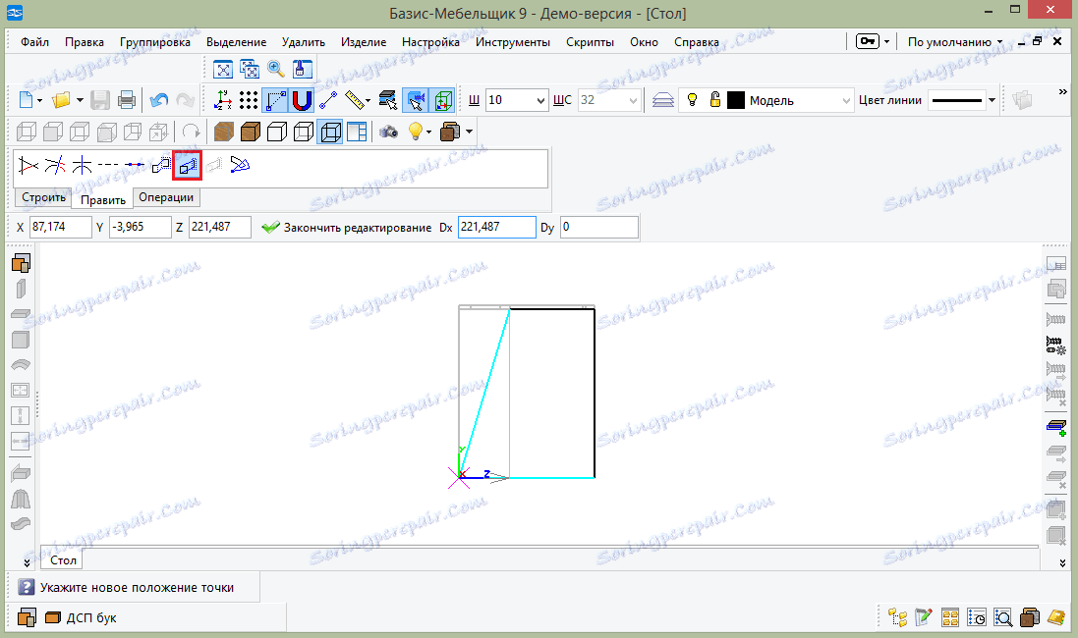Toggle the magnet snap icon

pyautogui.click(x=302, y=100)
